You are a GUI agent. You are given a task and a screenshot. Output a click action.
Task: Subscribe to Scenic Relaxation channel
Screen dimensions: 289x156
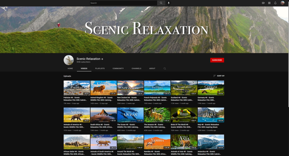(217, 60)
